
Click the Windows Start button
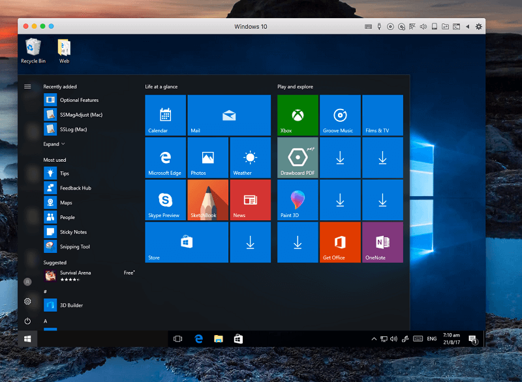click(27, 339)
